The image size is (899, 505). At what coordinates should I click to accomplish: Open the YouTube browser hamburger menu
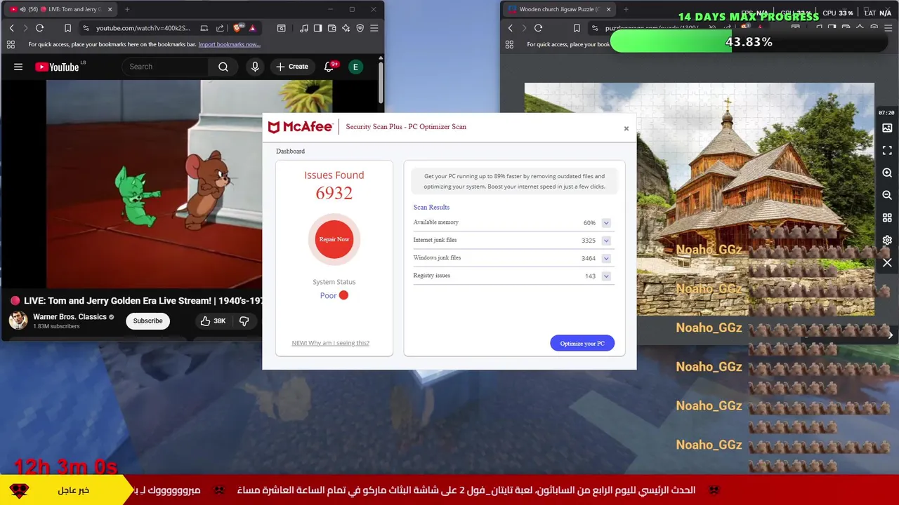click(374, 28)
